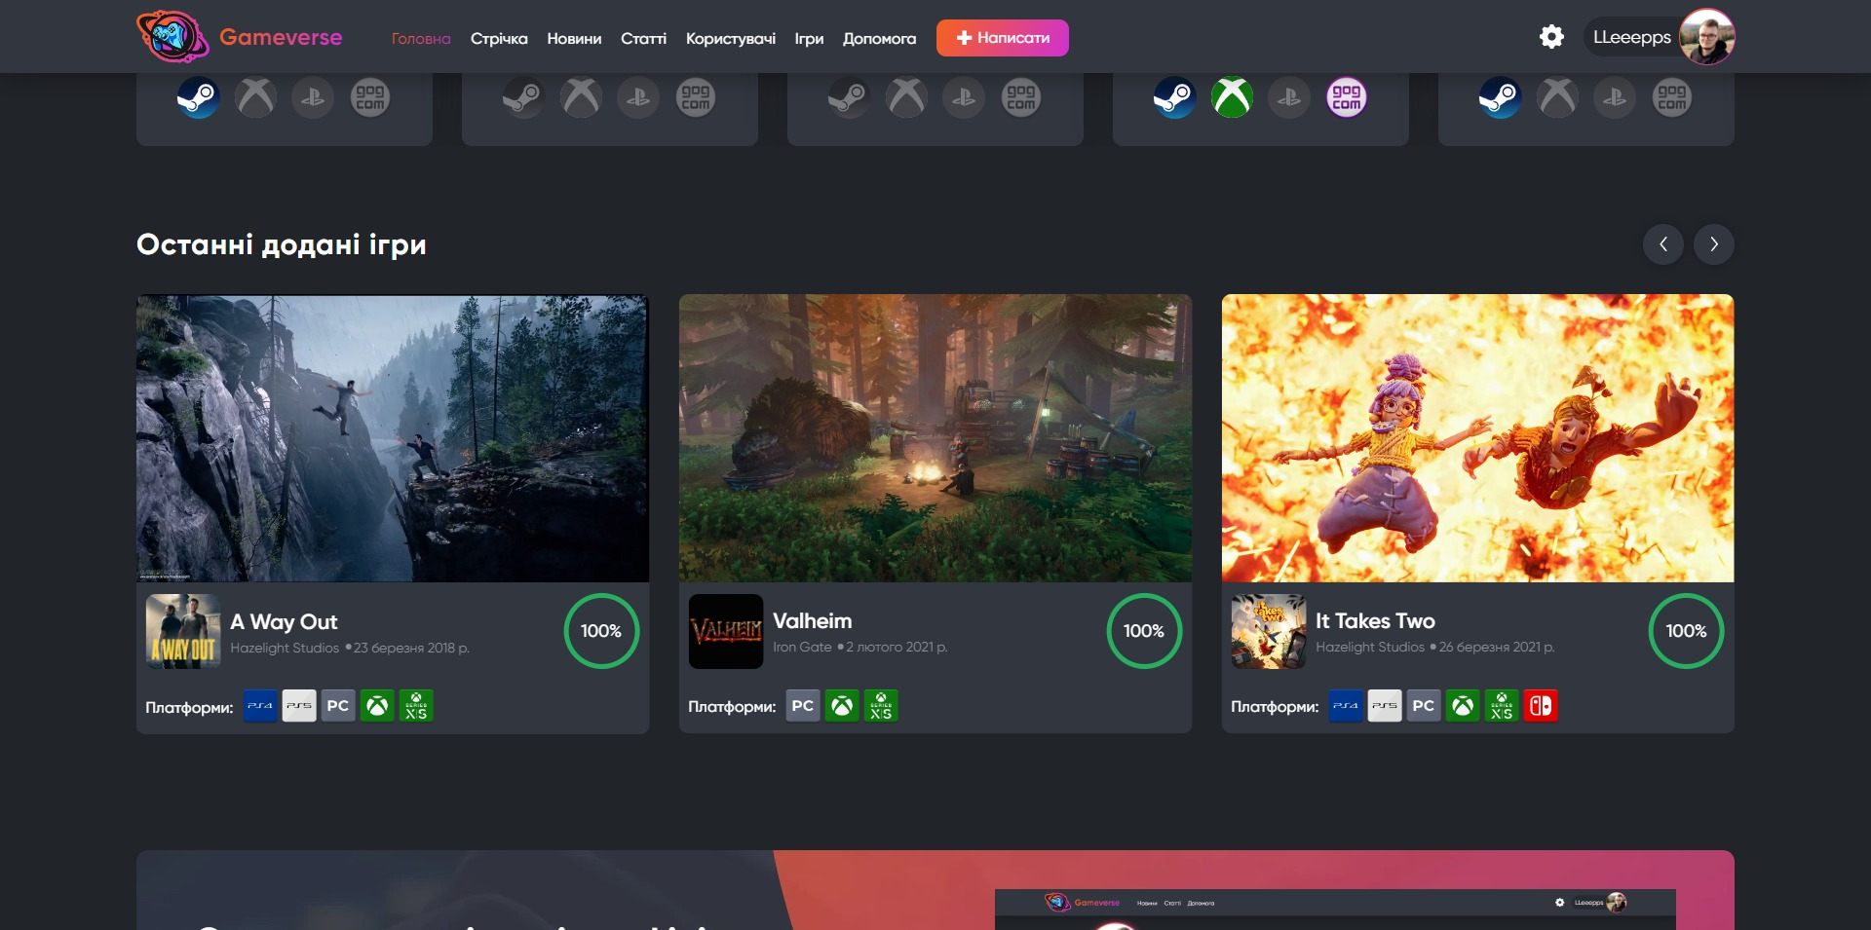
Task: Click the Nintendo Switch icon under It Takes Two
Action: pos(1541,706)
